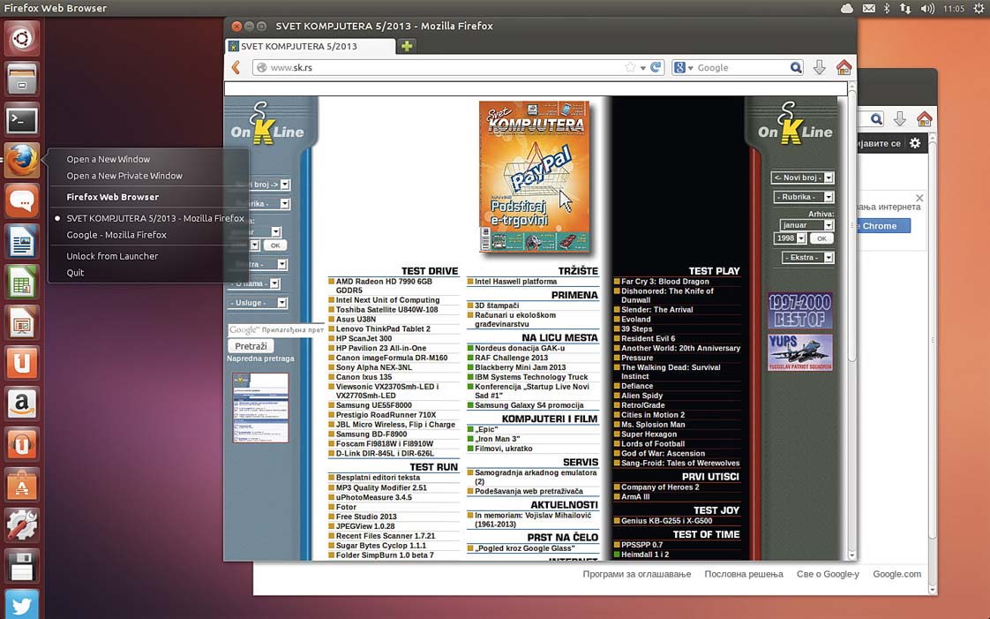The height and width of the screenshot is (619, 990).
Task: Open the '1998' year dropdown
Action: pyautogui.click(x=789, y=238)
